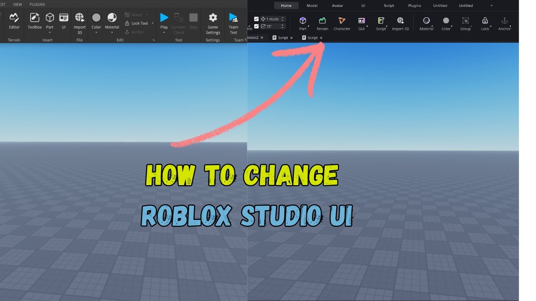Toggle the move snapping checkbox beside 1 studs
Screen dimensions: 536x301
pos(256,19)
